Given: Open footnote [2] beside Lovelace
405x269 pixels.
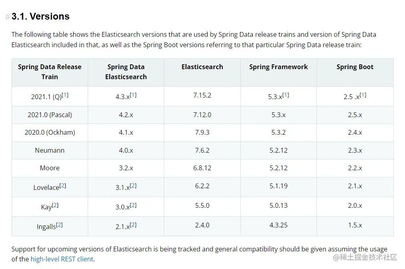Looking at the screenshot, I should coord(62,186).
